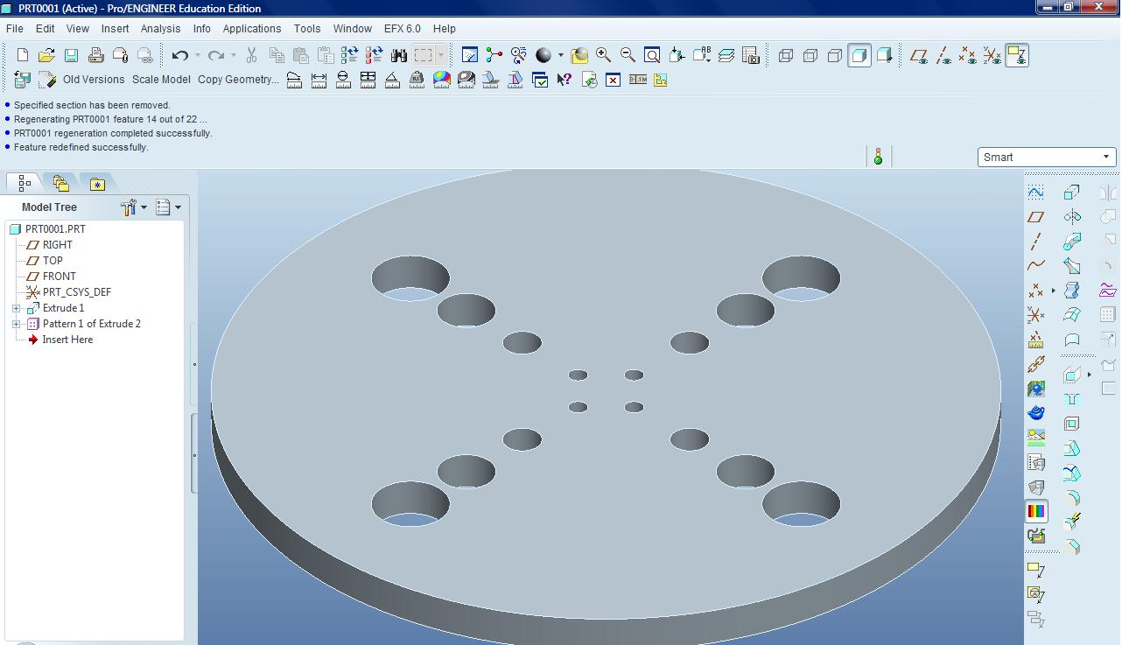This screenshot has width=1122, height=645.
Task: Open the Find binoculars tool
Action: pyautogui.click(x=399, y=55)
